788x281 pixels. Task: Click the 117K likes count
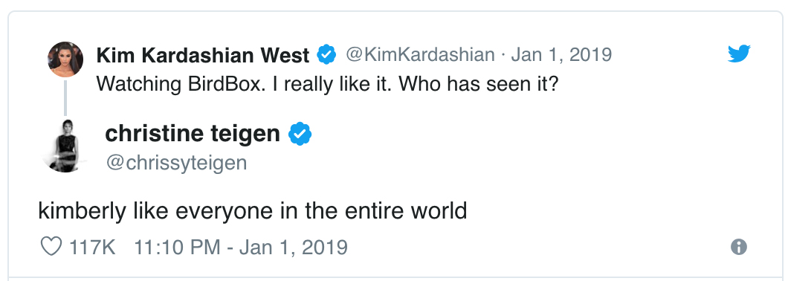pyautogui.click(x=92, y=248)
